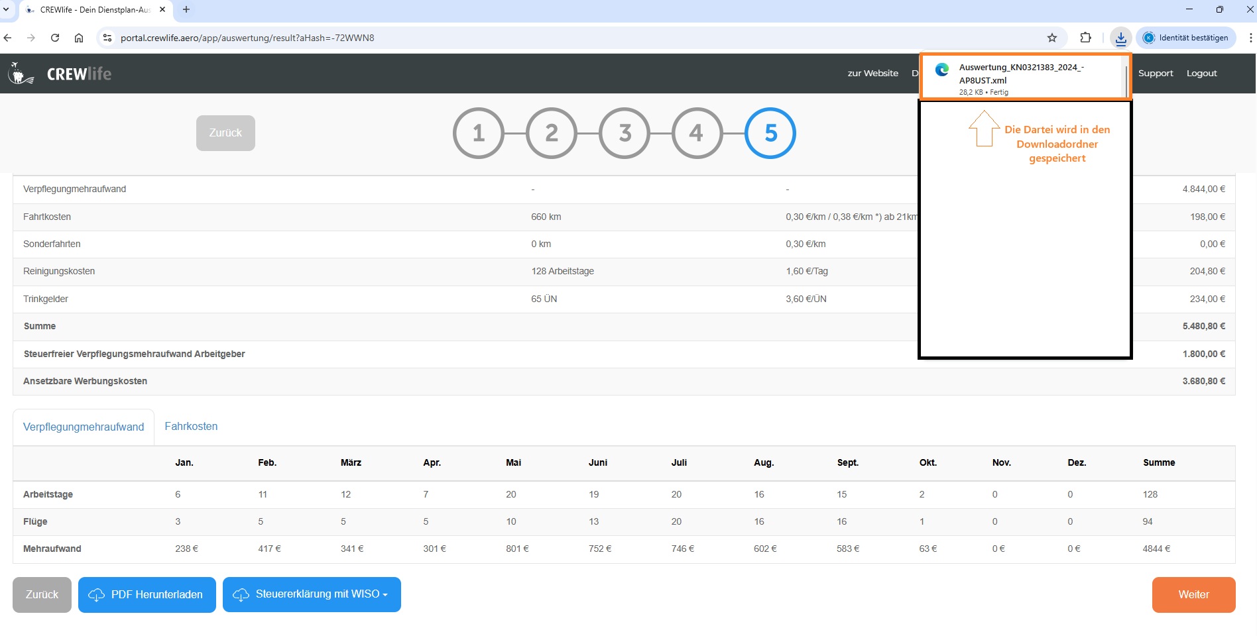Click the Arbeitstage row label
1257x636 pixels.
[x=48, y=494]
